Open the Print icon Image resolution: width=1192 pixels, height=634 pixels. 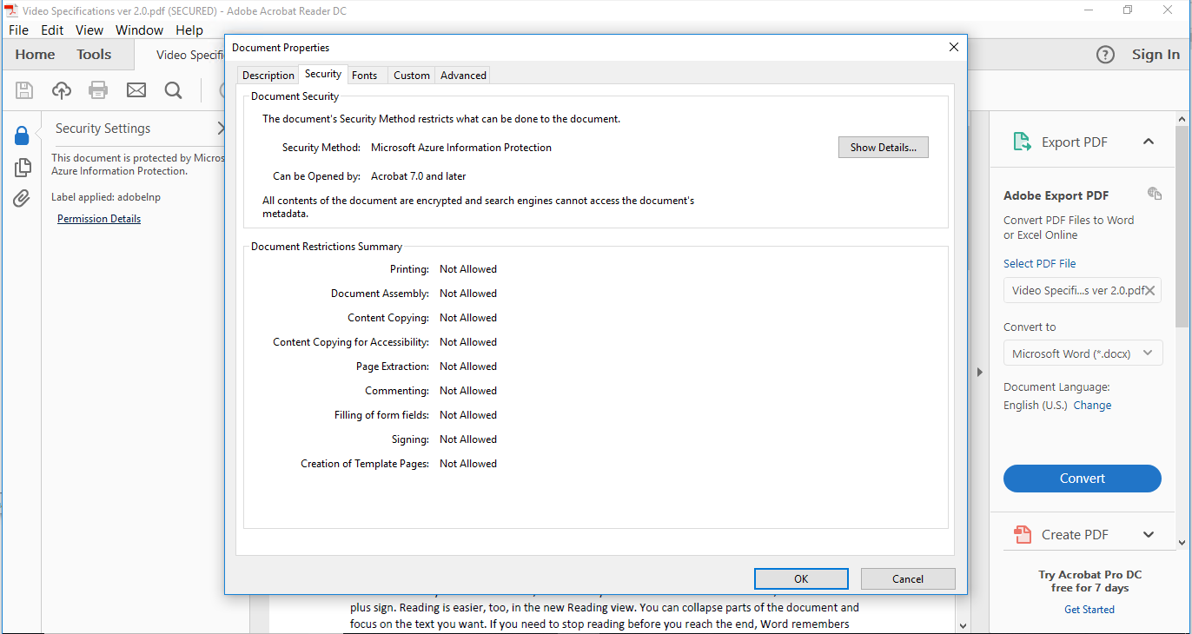(97, 89)
